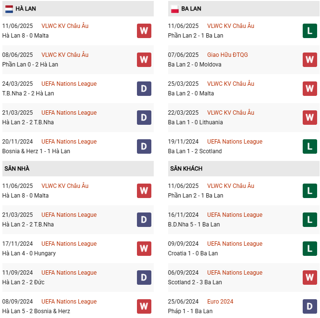Click the L badge for Croatia 1 - 0 Ba Lan
Viewport: 320px width, 318px height.
click(x=310, y=249)
